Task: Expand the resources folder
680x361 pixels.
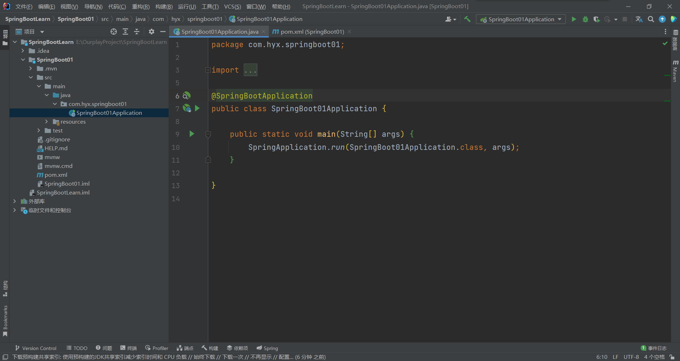Action: point(46,122)
